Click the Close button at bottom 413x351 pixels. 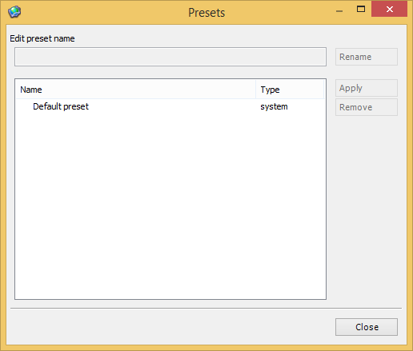367,327
